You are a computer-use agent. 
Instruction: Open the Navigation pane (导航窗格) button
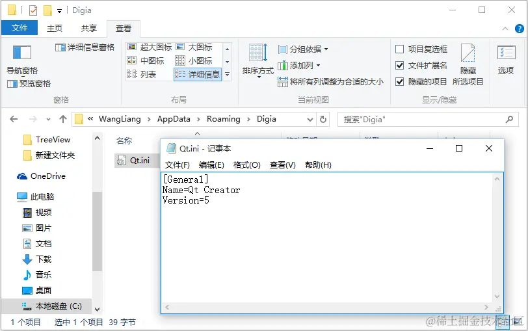coord(22,60)
